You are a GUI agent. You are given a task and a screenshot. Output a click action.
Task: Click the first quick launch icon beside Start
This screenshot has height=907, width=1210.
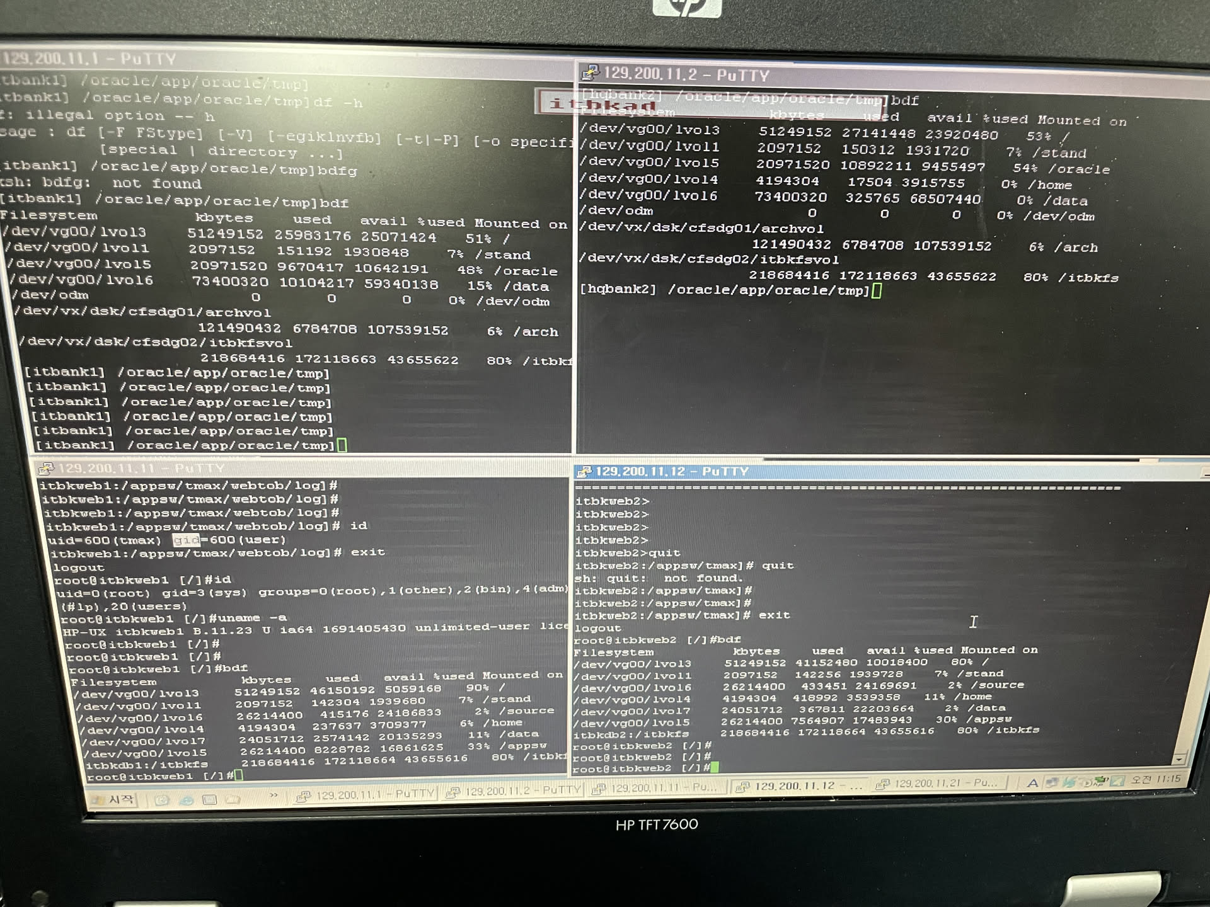point(161,800)
